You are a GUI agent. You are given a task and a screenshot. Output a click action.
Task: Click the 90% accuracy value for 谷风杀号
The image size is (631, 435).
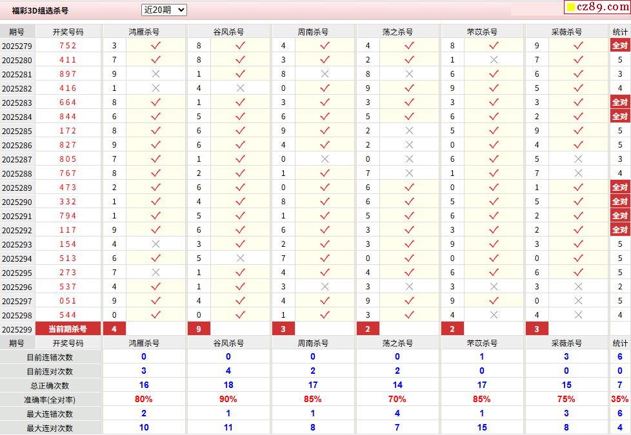[228, 400]
